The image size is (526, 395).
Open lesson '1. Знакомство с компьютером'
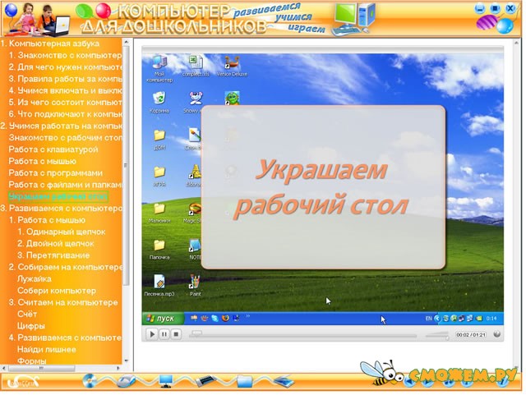65,55
